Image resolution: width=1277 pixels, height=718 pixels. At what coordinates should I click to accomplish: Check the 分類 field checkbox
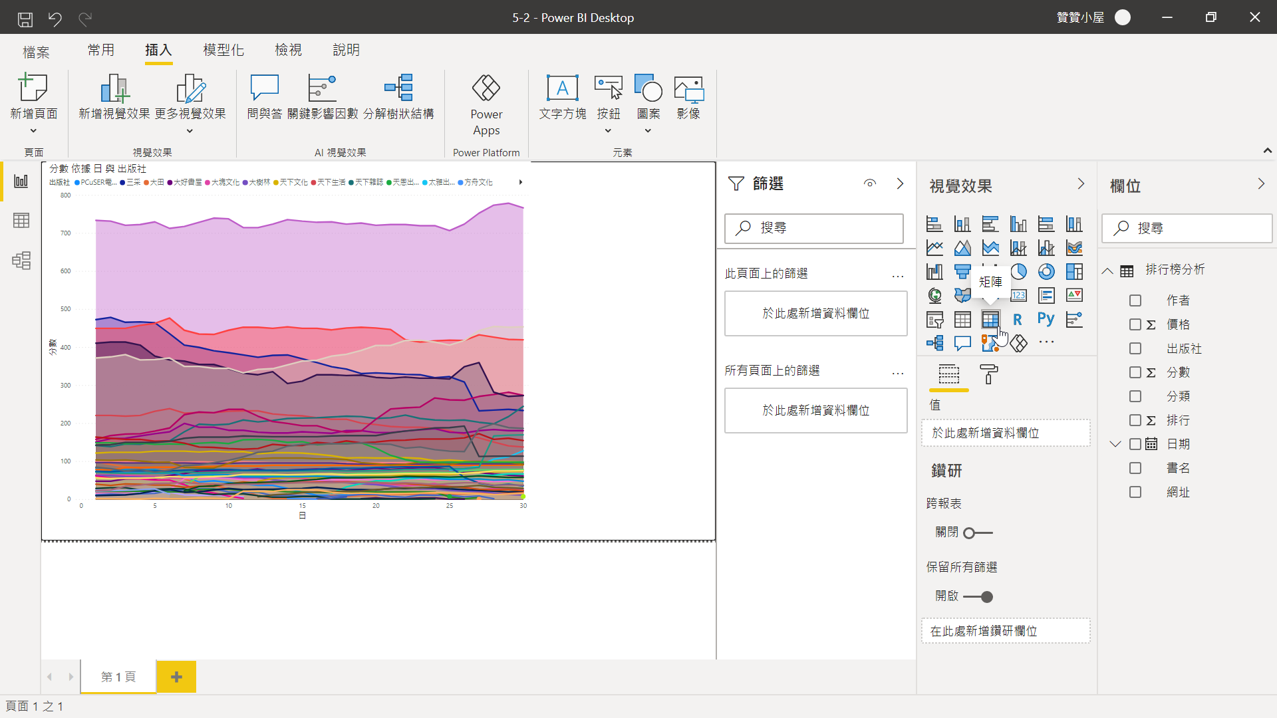(1135, 396)
